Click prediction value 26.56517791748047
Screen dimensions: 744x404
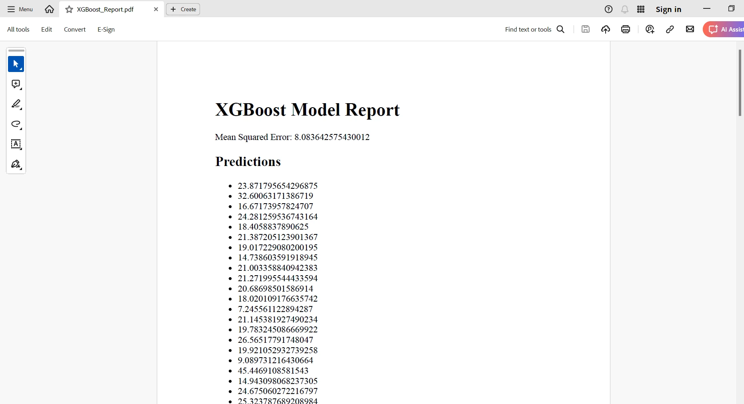tap(275, 340)
